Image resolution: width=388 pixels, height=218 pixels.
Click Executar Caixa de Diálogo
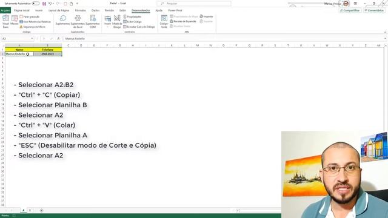[x=139, y=27]
